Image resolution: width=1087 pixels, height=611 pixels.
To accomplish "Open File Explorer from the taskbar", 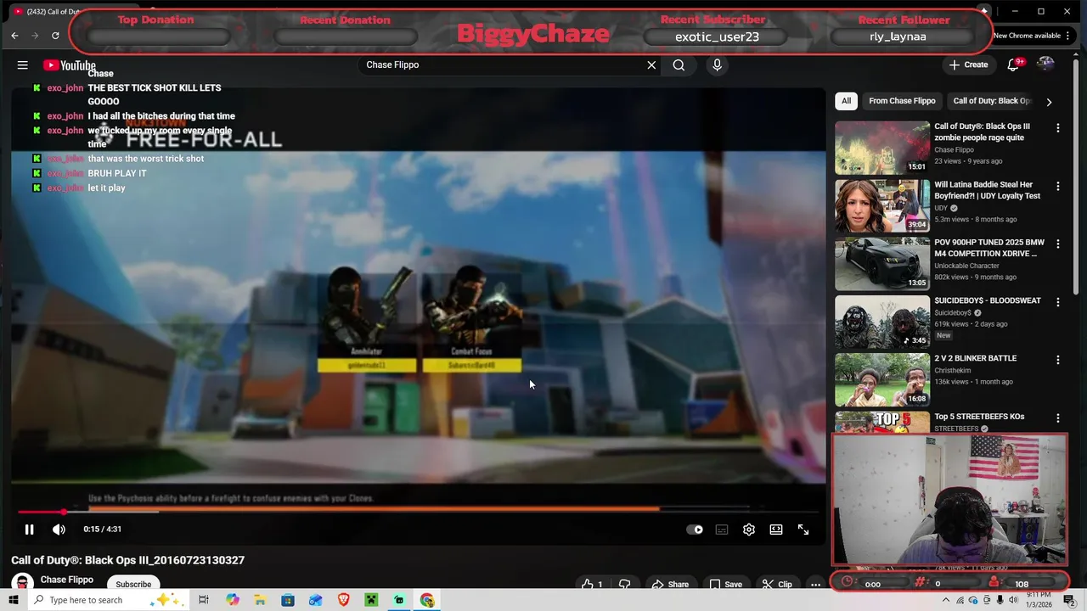I will pos(260,600).
